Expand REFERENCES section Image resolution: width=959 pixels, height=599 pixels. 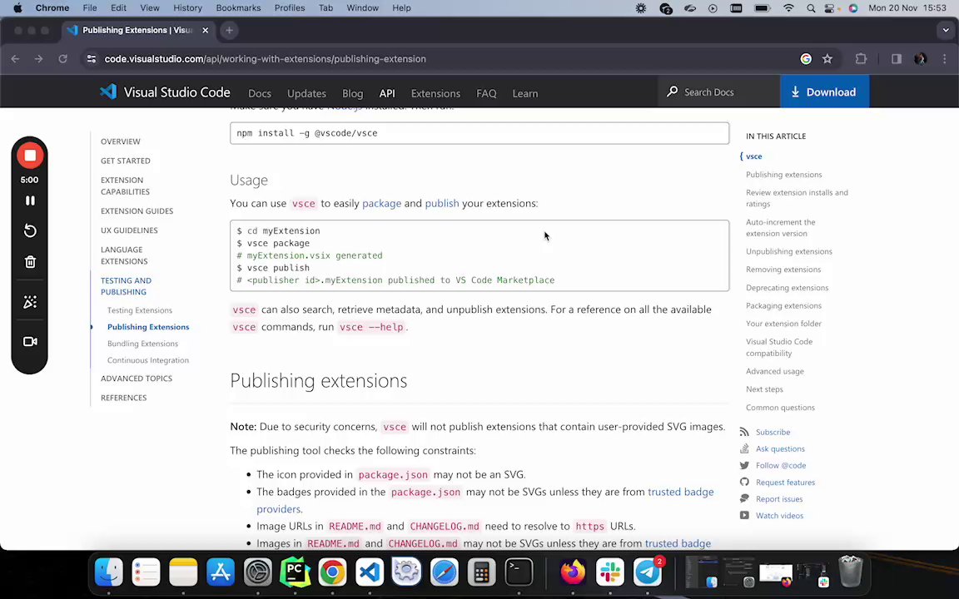tap(123, 398)
